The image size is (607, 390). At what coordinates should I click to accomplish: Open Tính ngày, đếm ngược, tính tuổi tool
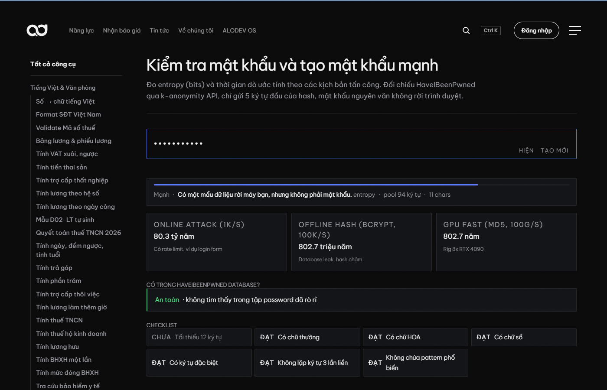[x=70, y=250]
